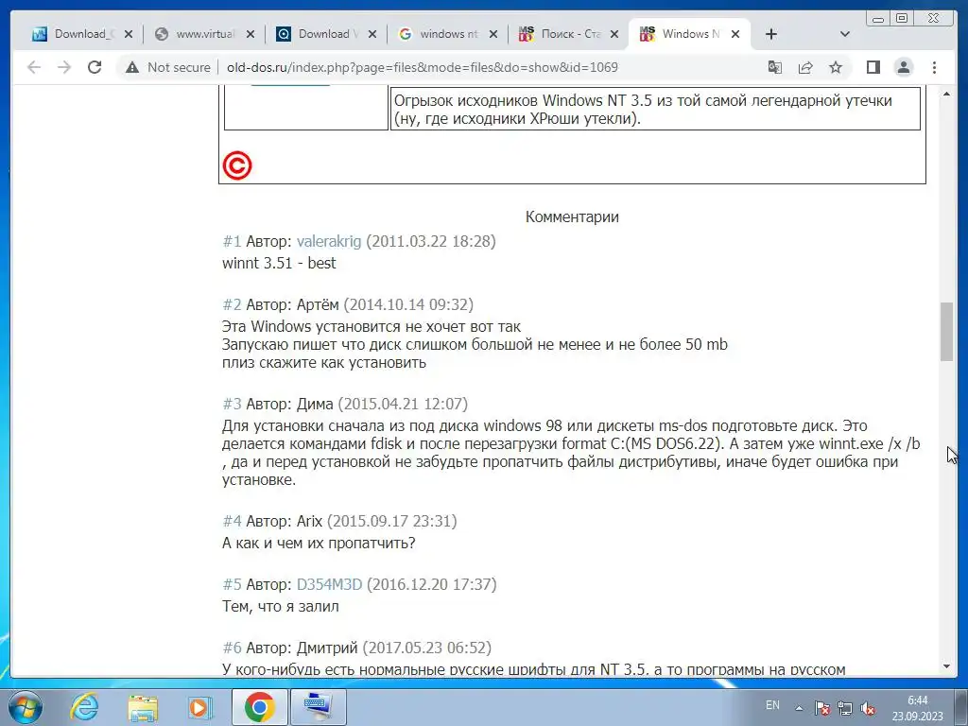Image resolution: width=968 pixels, height=726 pixels.
Task: Click the red copyright icon
Action: click(237, 165)
